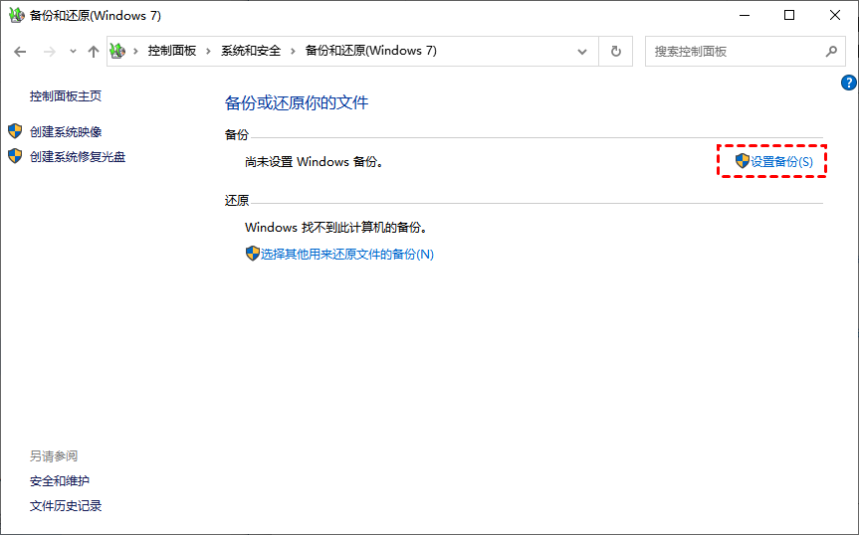Close the 备份和还原 window
This screenshot has height=535, width=859.
[x=835, y=15]
